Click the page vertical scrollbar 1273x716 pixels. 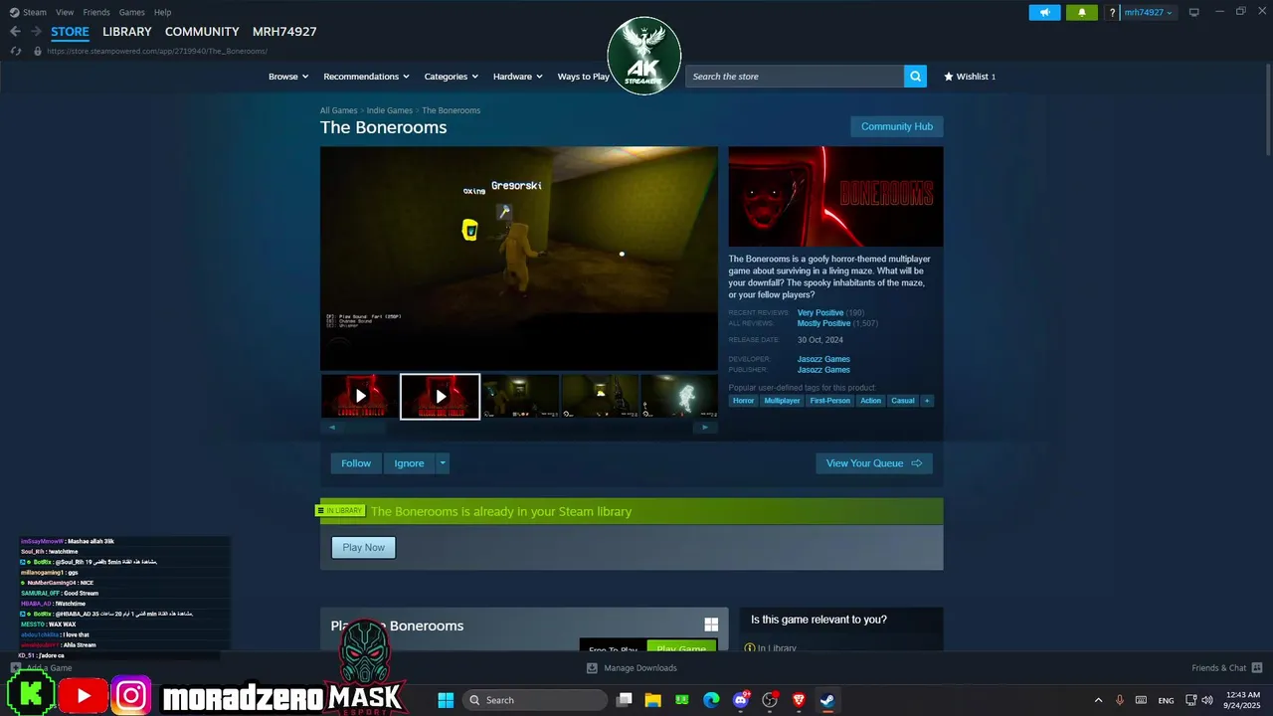tap(1268, 109)
